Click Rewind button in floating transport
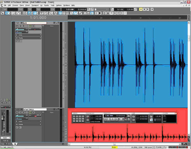191x149 pixels. pos(105,119)
